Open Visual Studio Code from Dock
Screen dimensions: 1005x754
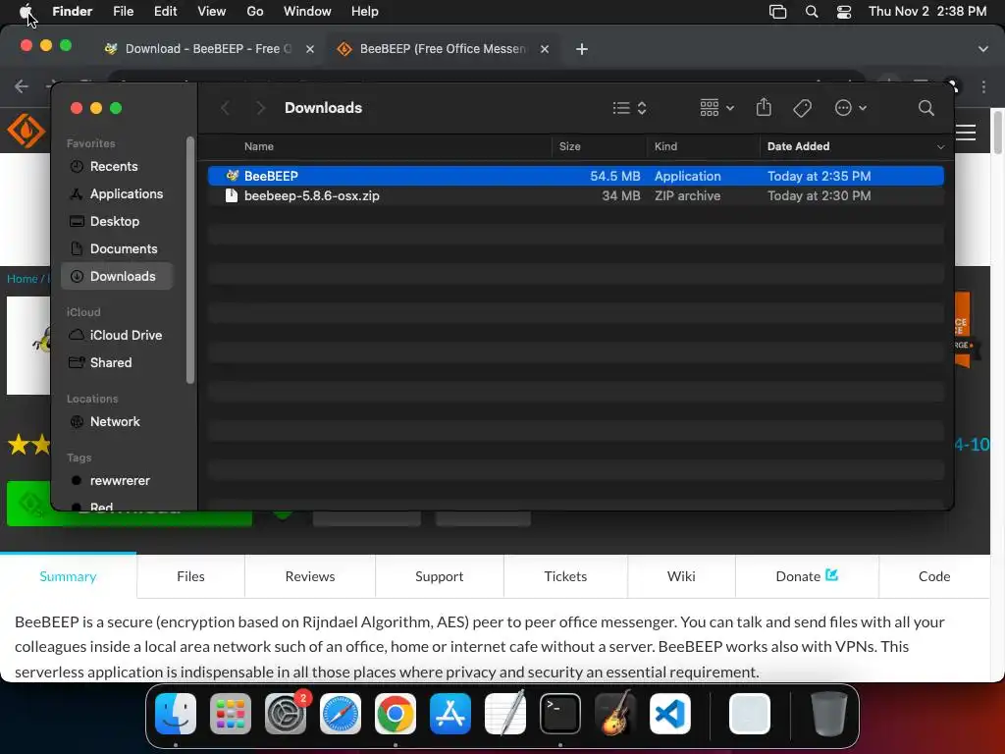(669, 713)
